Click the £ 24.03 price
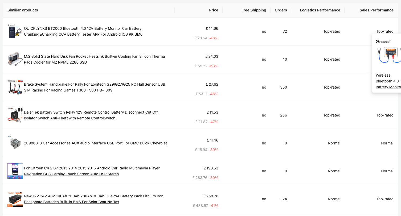 (x=212, y=56)
